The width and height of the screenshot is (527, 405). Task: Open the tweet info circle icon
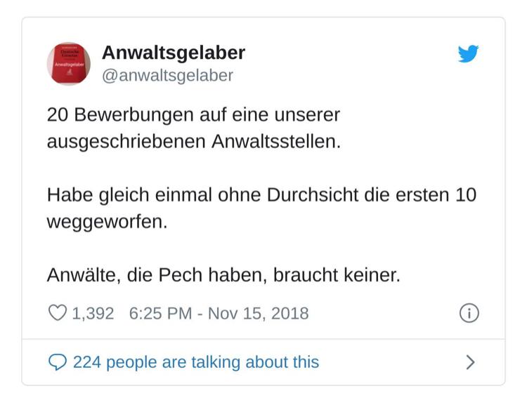(x=469, y=313)
